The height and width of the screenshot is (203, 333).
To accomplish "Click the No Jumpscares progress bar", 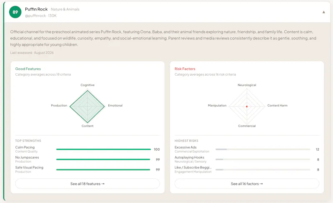I will (103, 159).
